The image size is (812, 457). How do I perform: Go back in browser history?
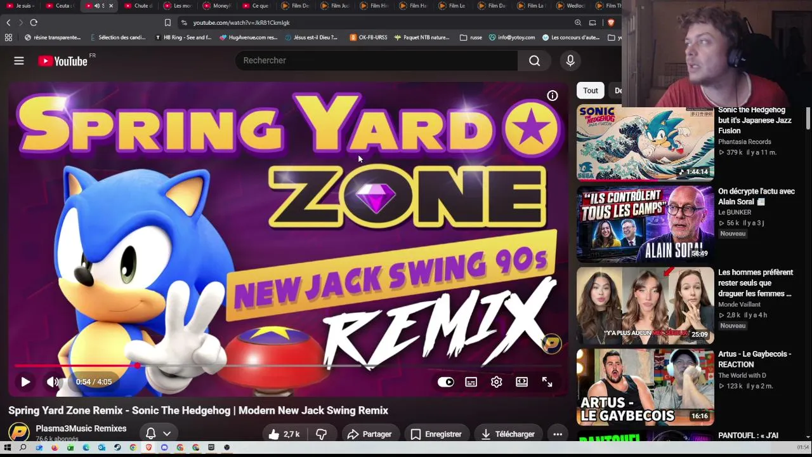8,23
